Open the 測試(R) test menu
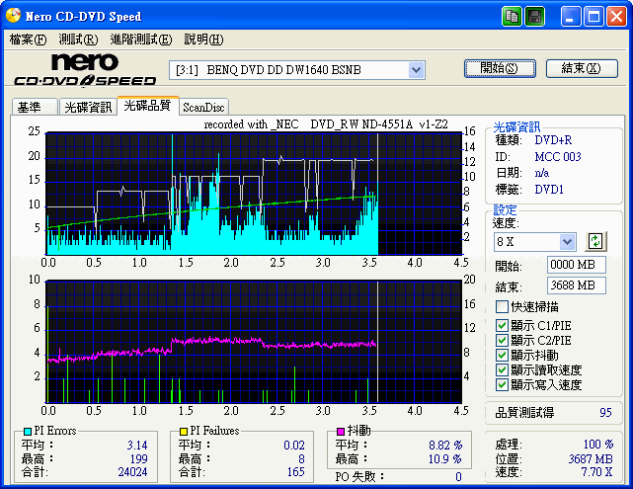Viewport: 633px width, 489px height. coord(78,40)
